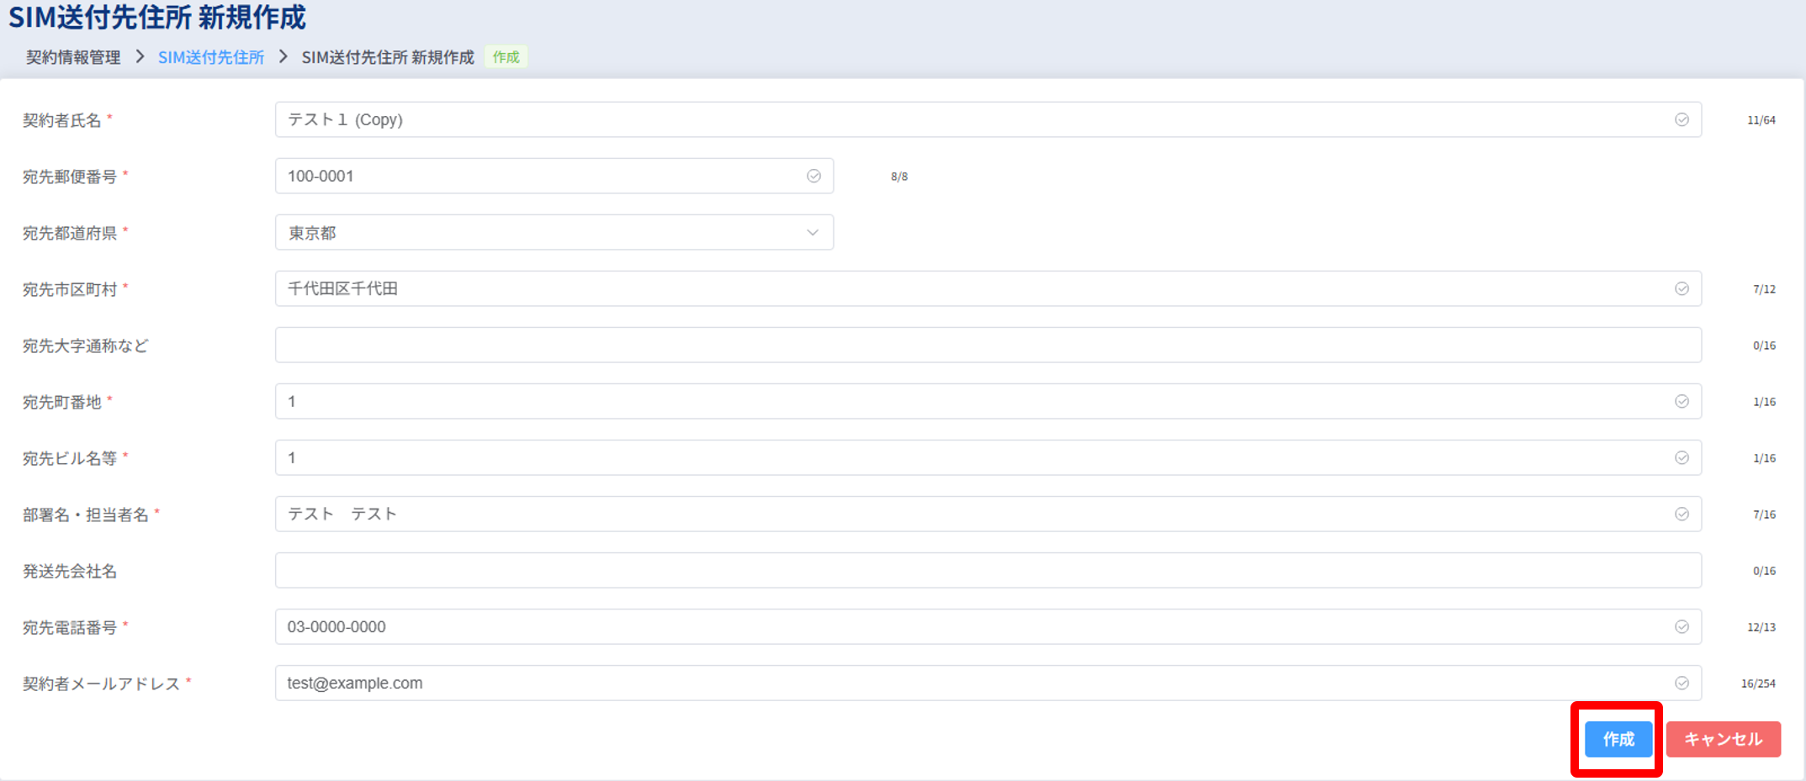The height and width of the screenshot is (781, 1806).
Task: Click check icon in 宛先ビル名等 field
Action: coord(1681,457)
